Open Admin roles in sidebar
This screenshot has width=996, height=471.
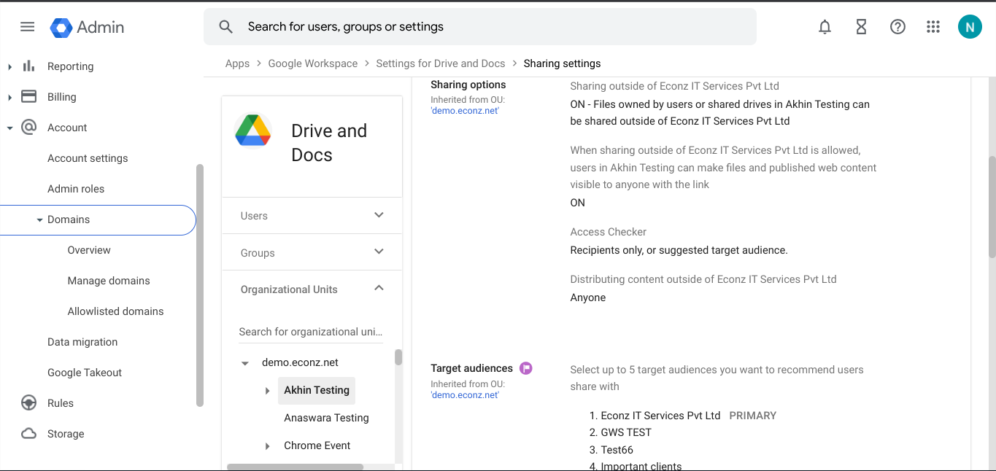click(76, 189)
